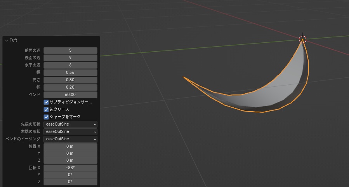
Task: Click the ベンドのイージング label text
Action: pos(23,139)
